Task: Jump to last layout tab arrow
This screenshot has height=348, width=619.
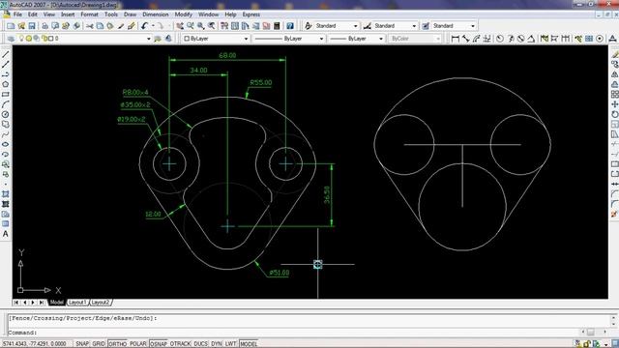Action: click(x=42, y=303)
